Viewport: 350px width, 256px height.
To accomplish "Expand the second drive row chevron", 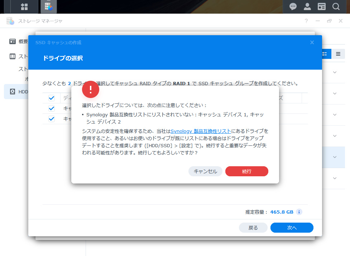I will pyautogui.click(x=335, y=94).
